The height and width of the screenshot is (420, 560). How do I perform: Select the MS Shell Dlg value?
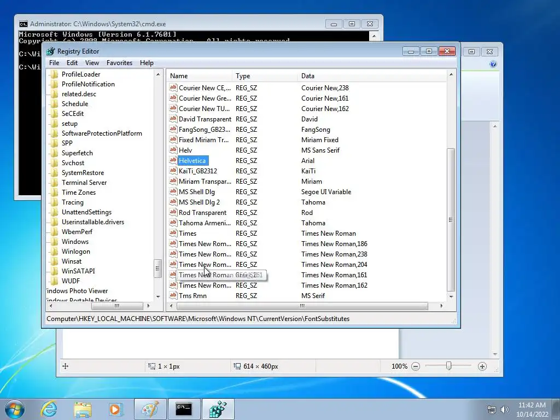pyautogui.click(x=197, y=192)
